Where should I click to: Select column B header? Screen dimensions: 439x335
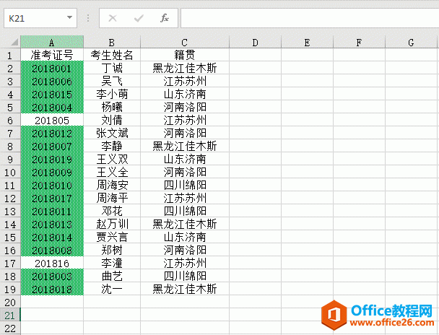click(112, 43)
